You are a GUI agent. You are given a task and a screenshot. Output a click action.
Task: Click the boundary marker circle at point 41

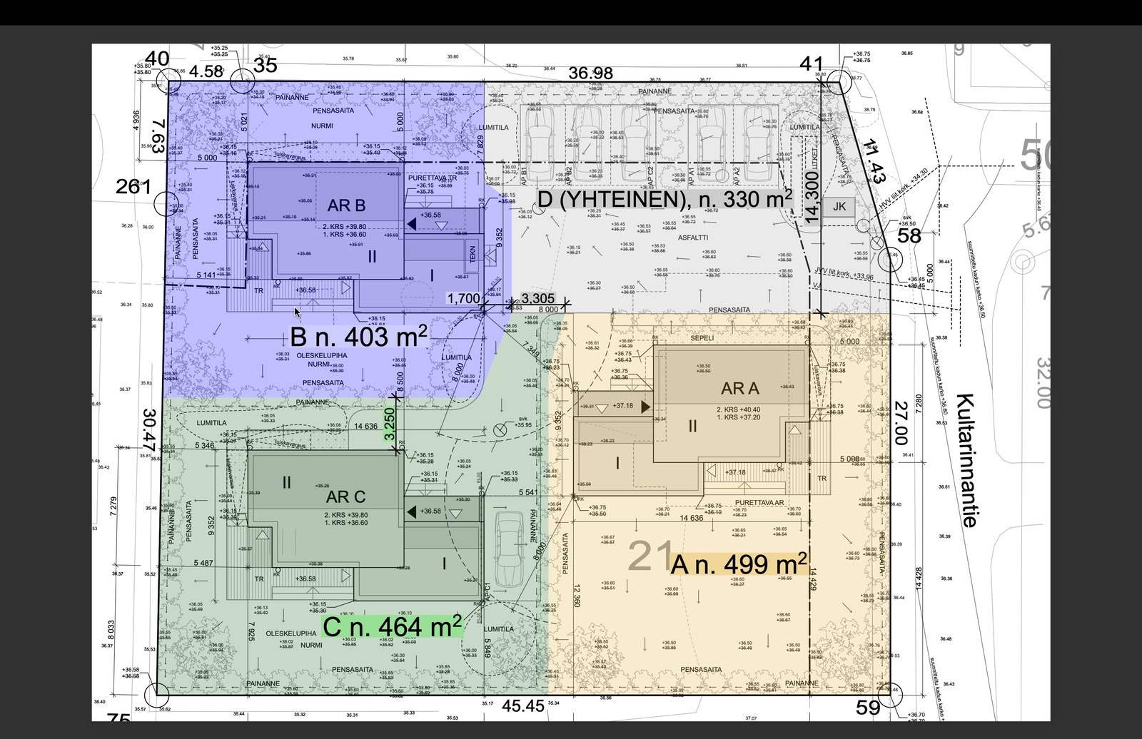[840, 82]
